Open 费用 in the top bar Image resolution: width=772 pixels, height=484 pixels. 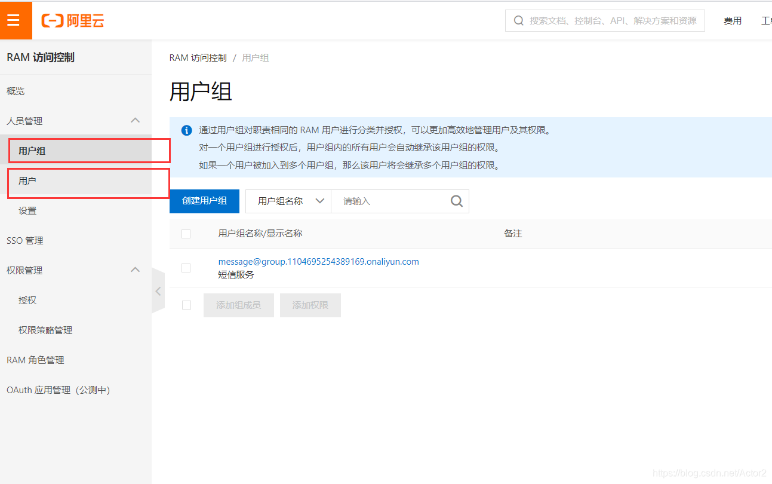[x=733, y=21]
